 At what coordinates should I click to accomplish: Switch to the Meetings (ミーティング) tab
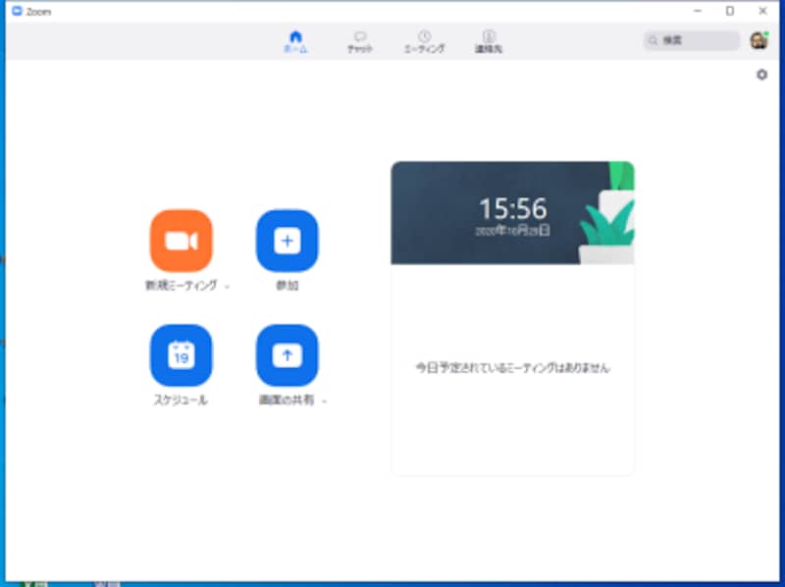(423, 40)
